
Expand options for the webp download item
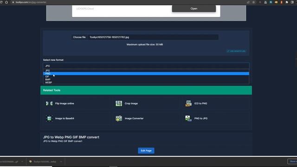61,162
